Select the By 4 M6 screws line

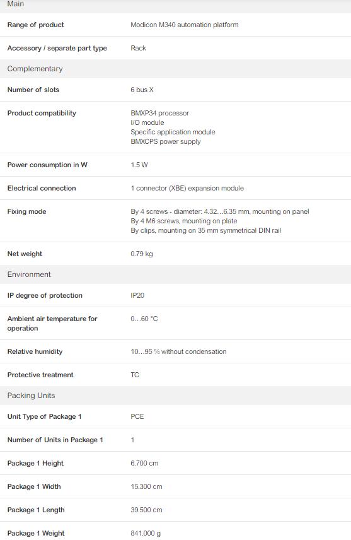(x=184, y=221)
